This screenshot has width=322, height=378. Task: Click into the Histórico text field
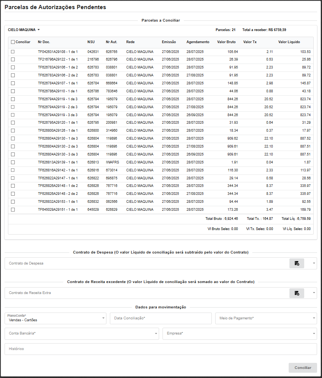point(161,349)
